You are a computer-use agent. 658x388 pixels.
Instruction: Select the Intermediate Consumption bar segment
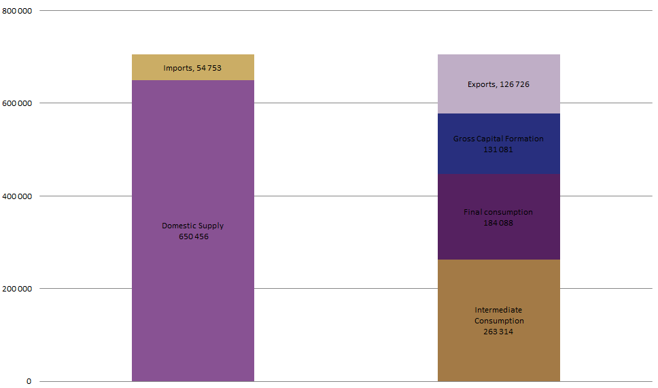pyautogui.click(x=499, y=321)
